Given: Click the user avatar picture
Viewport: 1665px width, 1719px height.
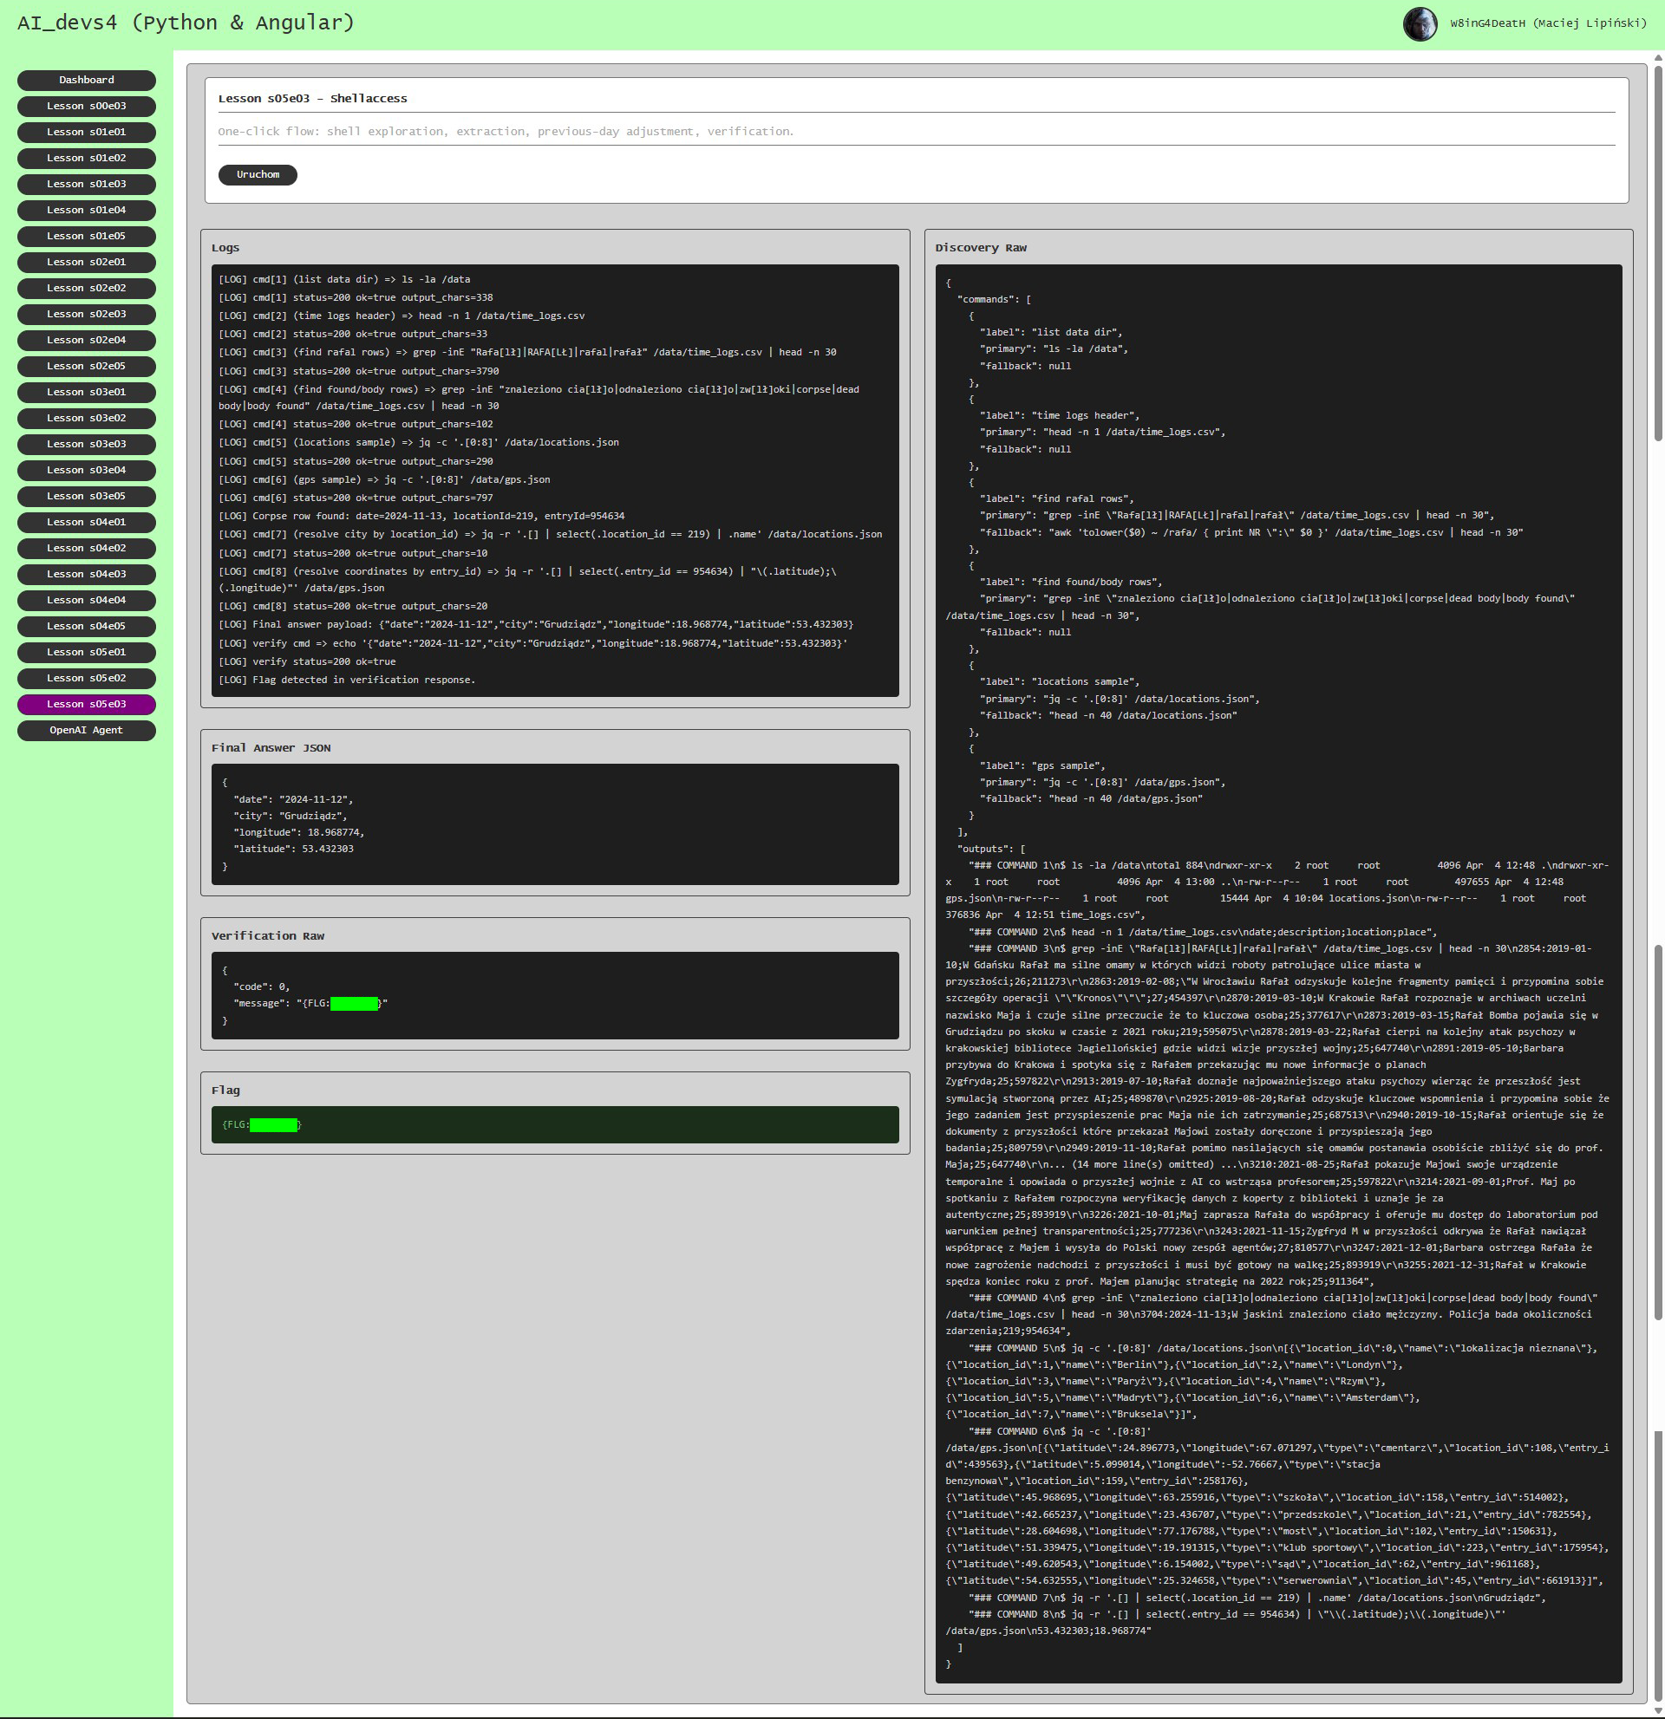Looking at the screenshot, I should point(1420,23).
